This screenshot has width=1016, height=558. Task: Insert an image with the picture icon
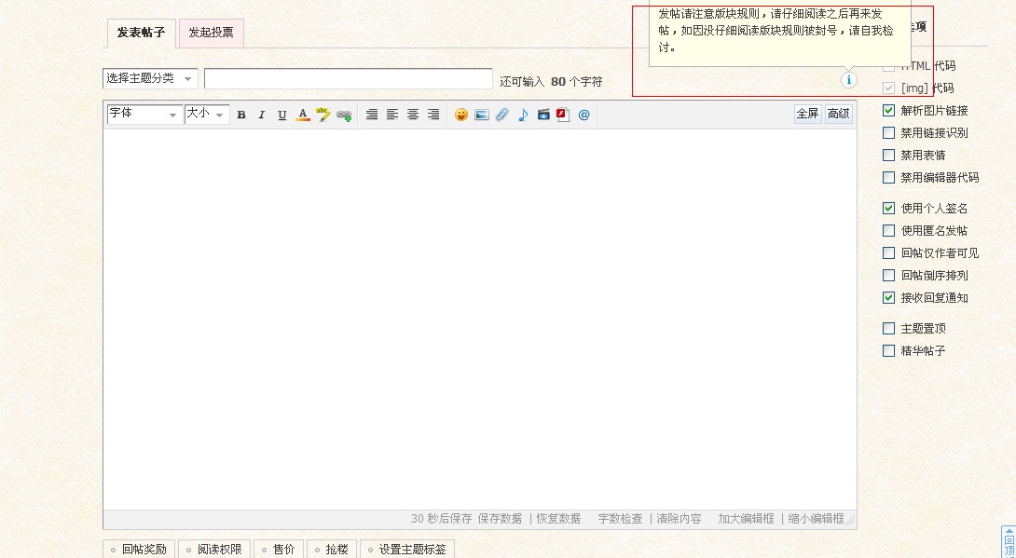481,115
